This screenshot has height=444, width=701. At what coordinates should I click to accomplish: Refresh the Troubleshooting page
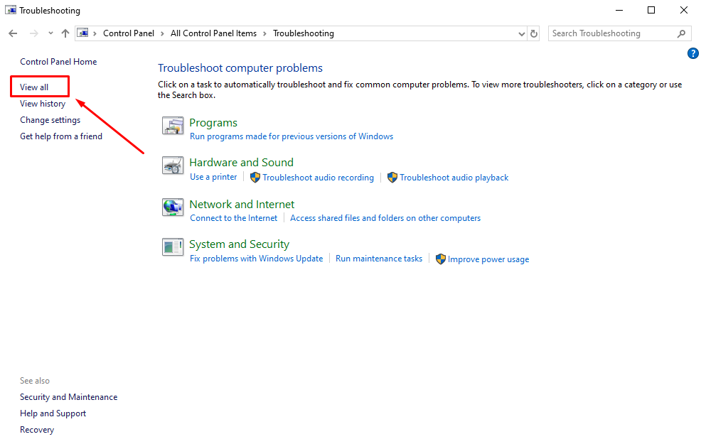[x=534, y=33]
